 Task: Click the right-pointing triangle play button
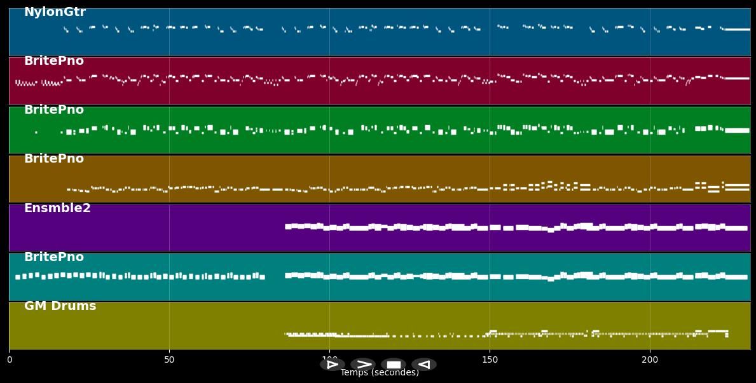coord(332,364)
